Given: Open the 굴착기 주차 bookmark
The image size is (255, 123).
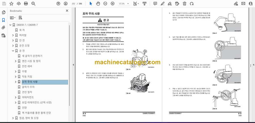Looking at the screenshot, I should (28, 87).
